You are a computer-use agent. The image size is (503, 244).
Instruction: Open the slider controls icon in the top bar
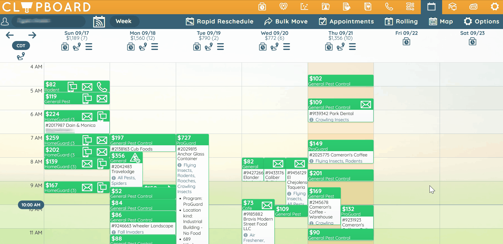tap(410, 6)
